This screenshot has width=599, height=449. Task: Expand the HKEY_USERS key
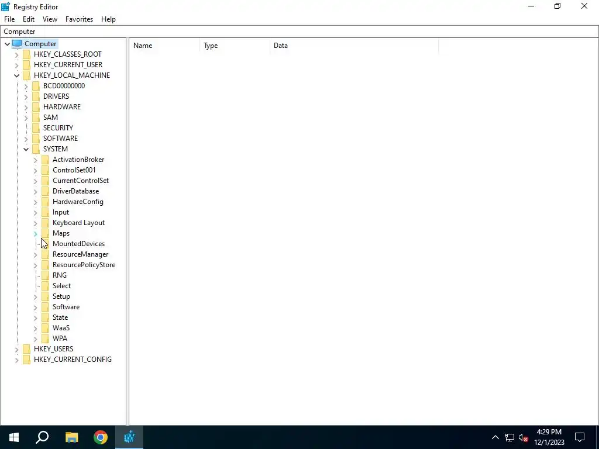point(16,350)
